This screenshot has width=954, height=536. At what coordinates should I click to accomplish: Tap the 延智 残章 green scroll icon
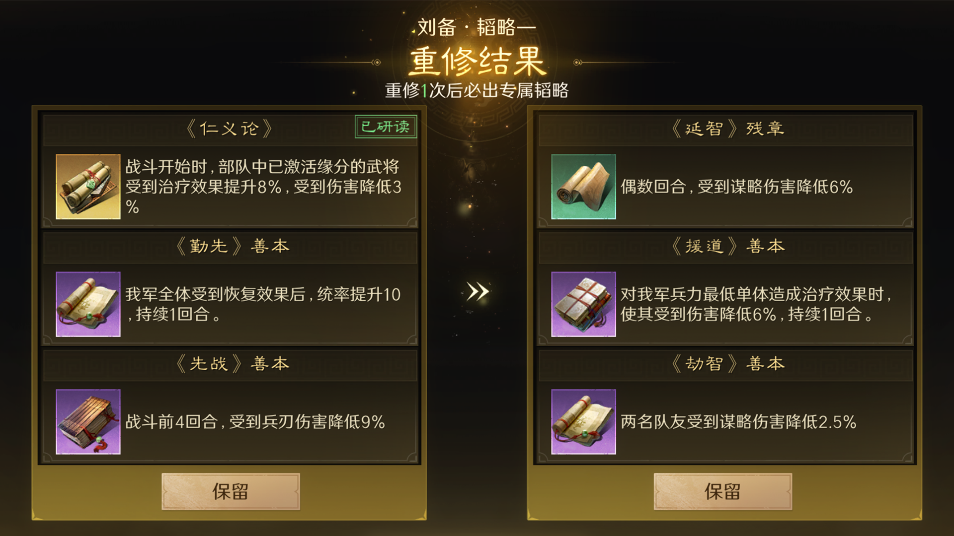click(x=583, y=187)
